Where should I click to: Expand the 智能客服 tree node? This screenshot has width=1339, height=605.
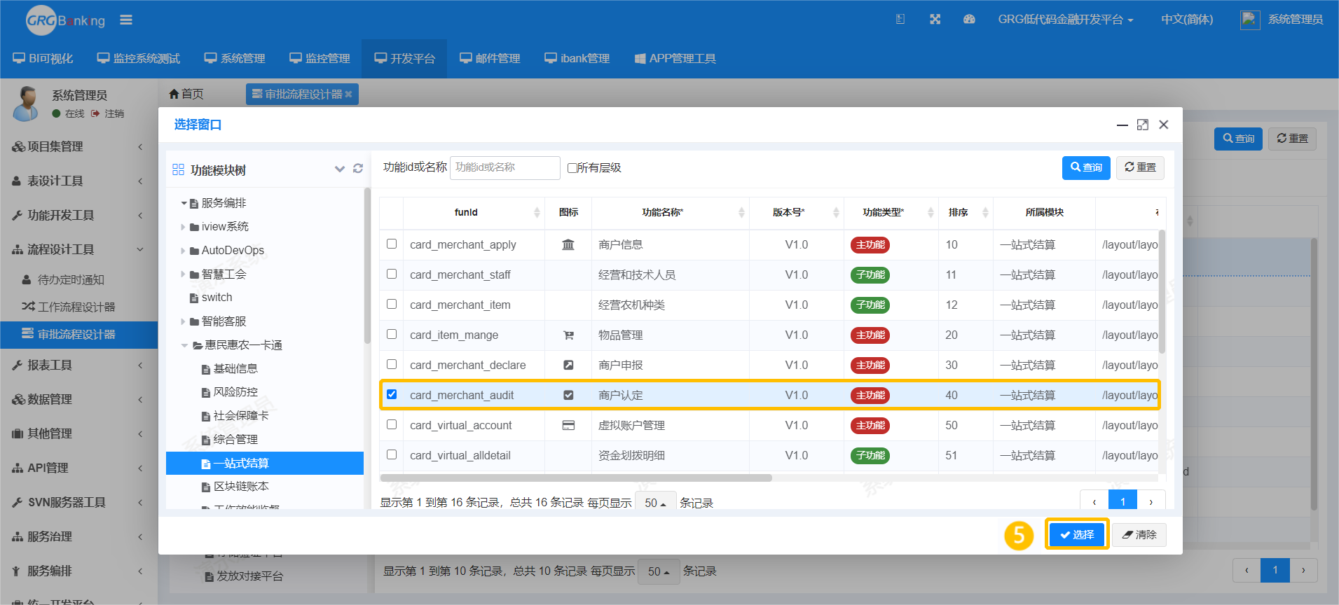click(184, 321)
